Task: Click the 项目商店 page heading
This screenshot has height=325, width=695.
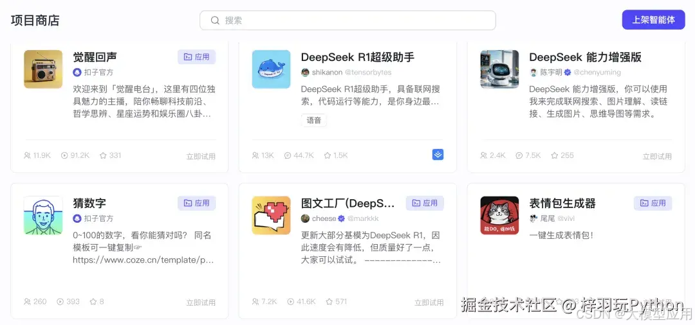Action: click(x=35, y=21)
